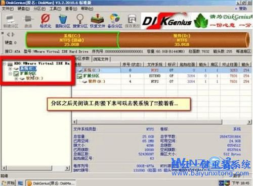Click the disk tree panel's scrollbar left arrow
This screenshot has width=253, height=186.
click(5, 168)
